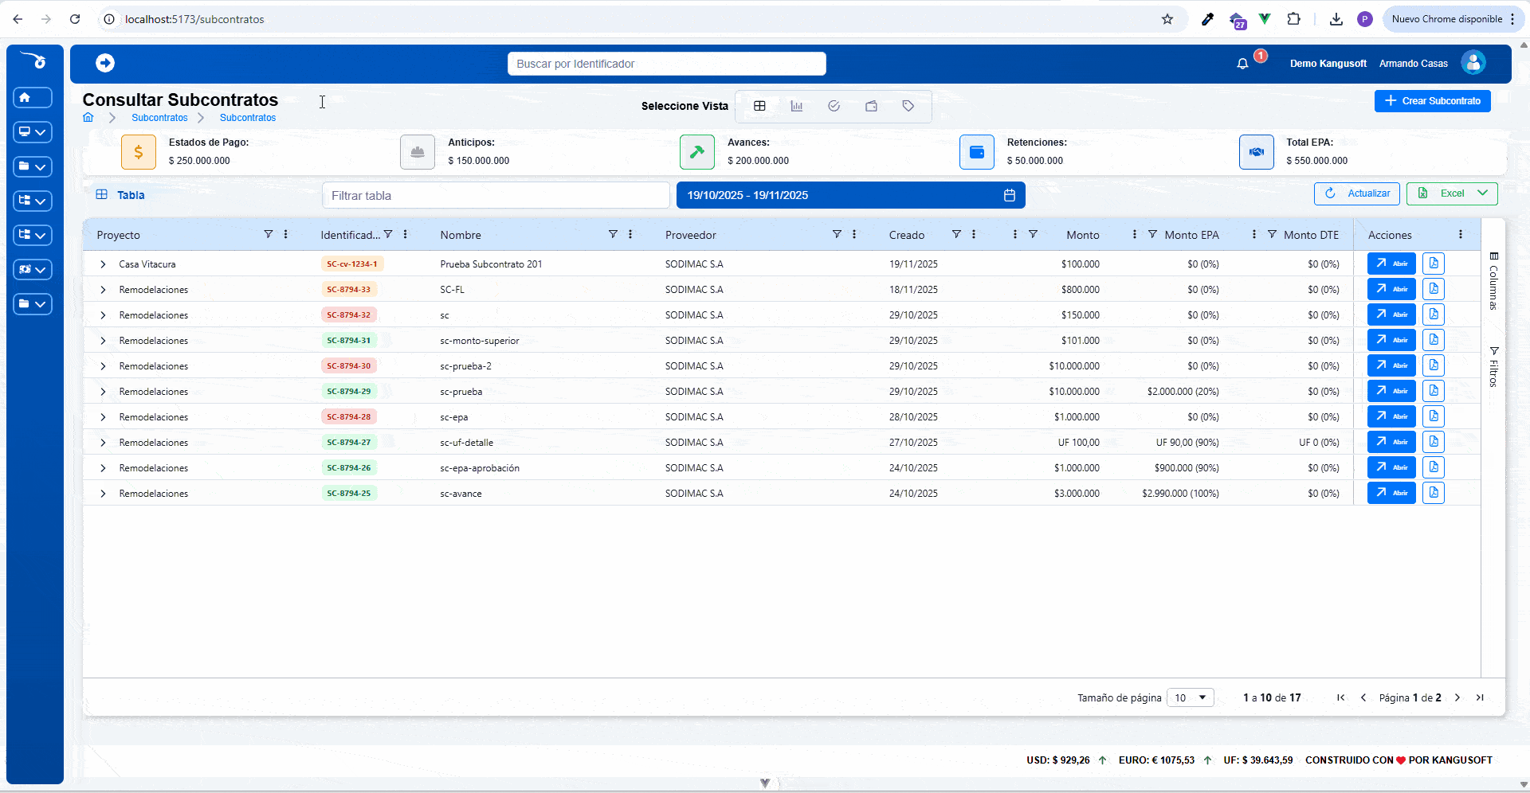The width and height of the screenshot is (1530, 793).
Task: Click the SC-8794-29 identifier badge
Action: point(349,391)
